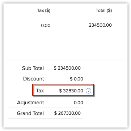
Task: Click the Grand Total label
Action: pos(30,113)
